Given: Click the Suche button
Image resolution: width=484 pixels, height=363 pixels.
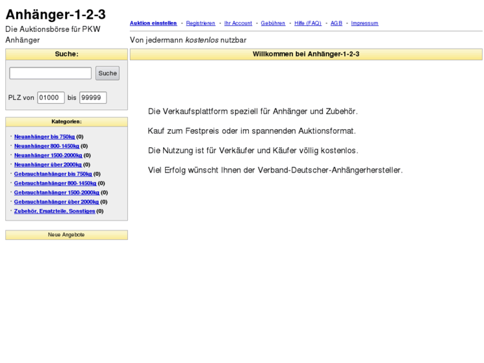Looking at the screenshot, I should click(107, 73).
